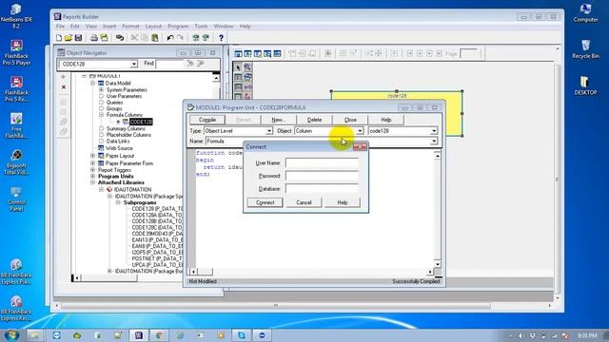Click the Windows Start button
Screen dimensions: 609x342
[x=10, y=334]
